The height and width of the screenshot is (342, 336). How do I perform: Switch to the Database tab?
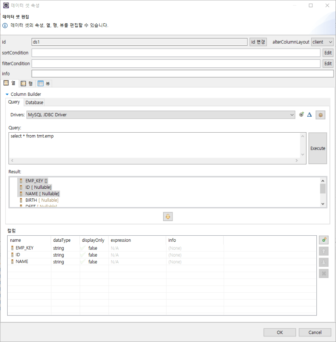[x=34, y=103]
